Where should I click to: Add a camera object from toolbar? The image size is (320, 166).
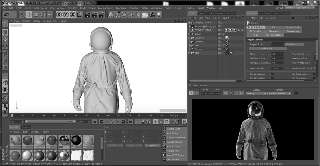coord(152,14)
